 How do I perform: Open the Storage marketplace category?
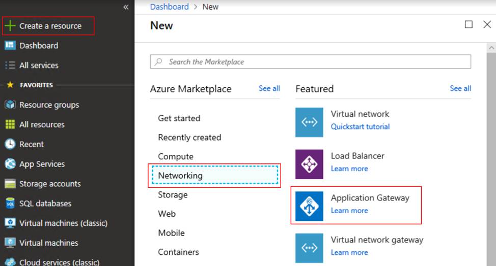click(173, 195)
